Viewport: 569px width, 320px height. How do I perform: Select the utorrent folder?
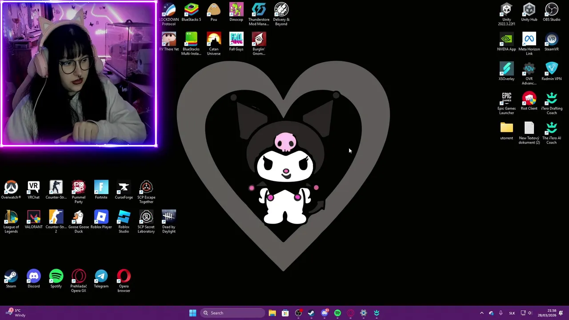[x=507, y=131]
